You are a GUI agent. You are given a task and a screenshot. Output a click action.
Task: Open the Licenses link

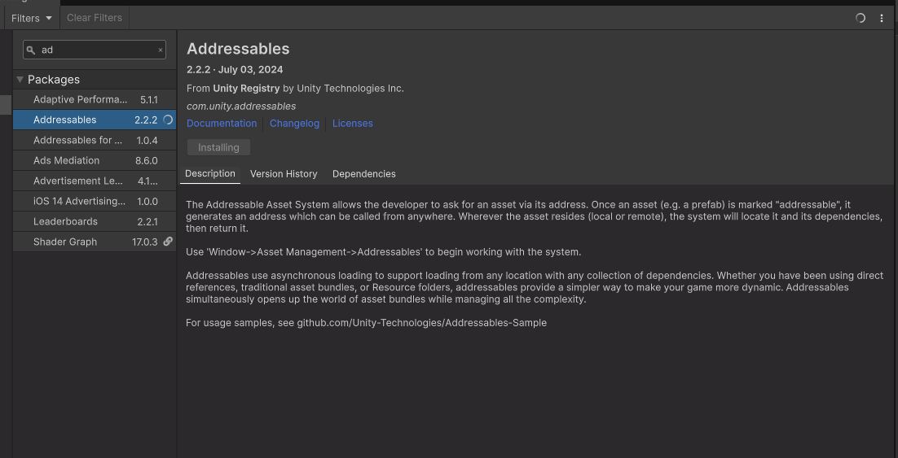click(x=352, y=124)
